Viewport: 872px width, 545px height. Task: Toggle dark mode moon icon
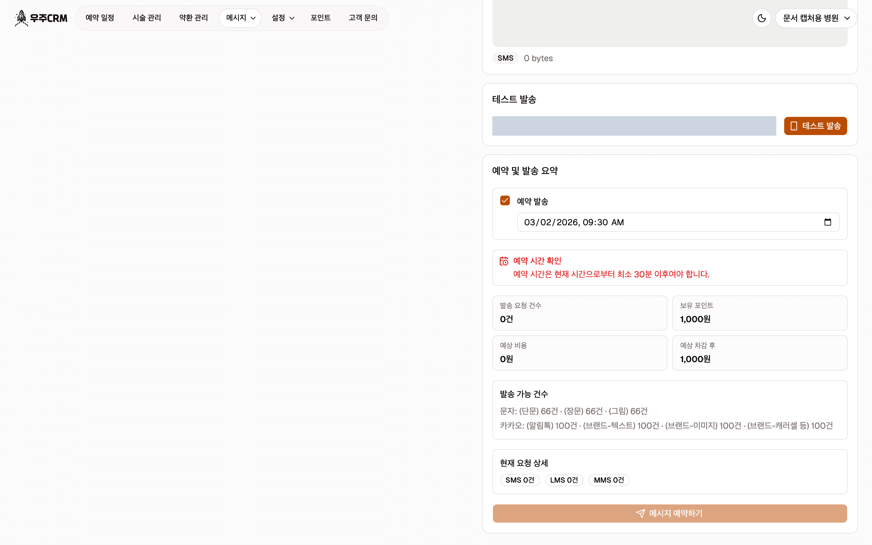pyautogui.click(x=761, y=18)
